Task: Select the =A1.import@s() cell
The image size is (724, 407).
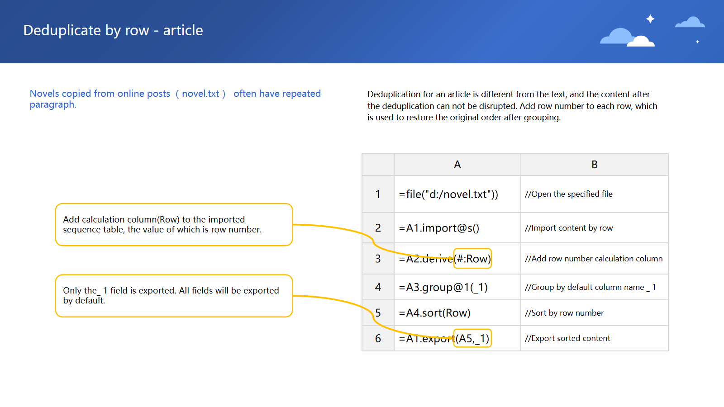Action: pyautogui.click(x=439, y=228)
